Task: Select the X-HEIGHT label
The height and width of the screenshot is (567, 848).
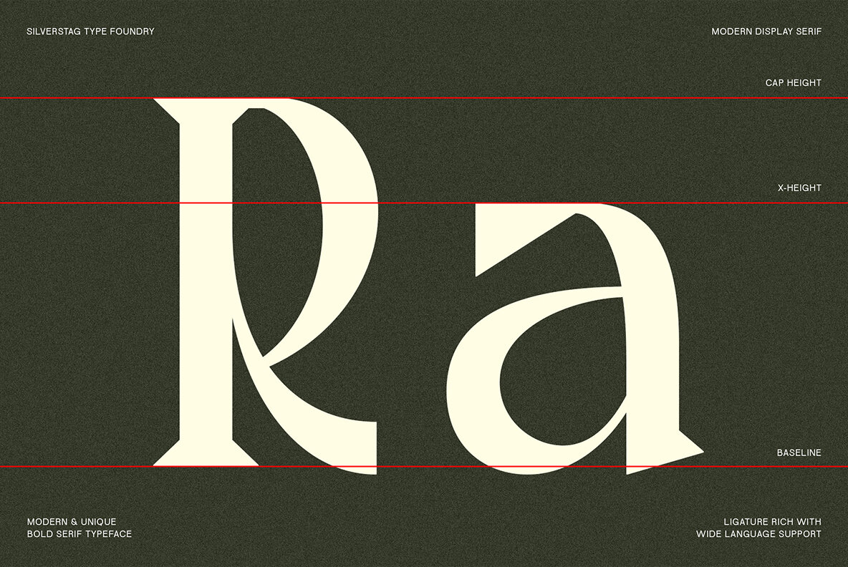Action: [799, 188]
